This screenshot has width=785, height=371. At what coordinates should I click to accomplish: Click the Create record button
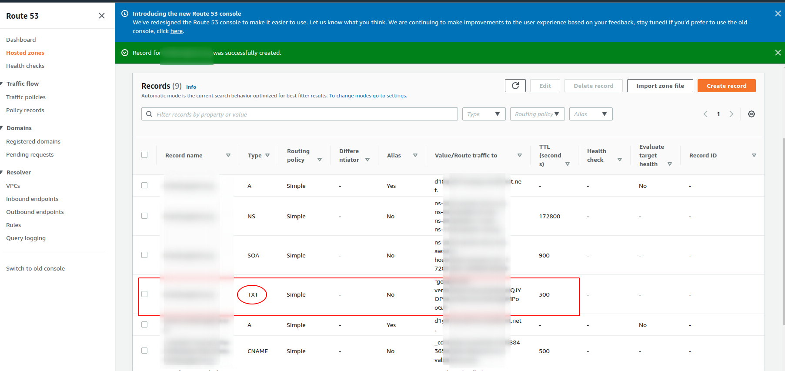click(726, 86)
